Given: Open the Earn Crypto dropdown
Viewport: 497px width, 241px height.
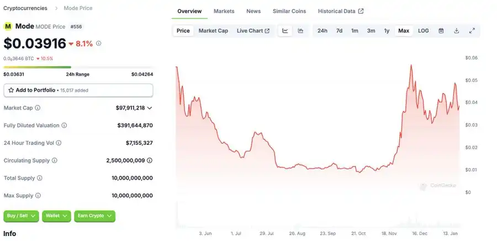Looking at the screenshot, I should [x=95, y=216].
